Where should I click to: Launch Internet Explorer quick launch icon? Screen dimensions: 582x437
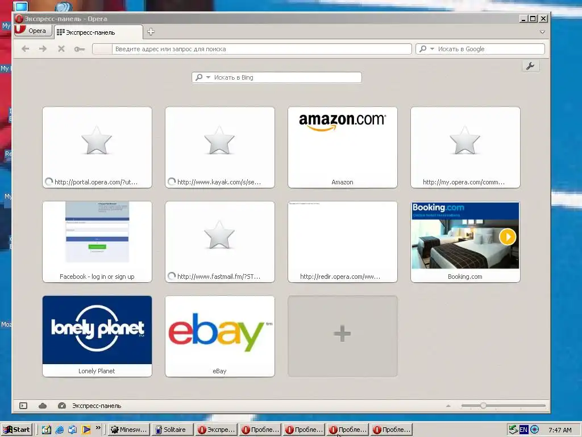click(x=59, y=430)
